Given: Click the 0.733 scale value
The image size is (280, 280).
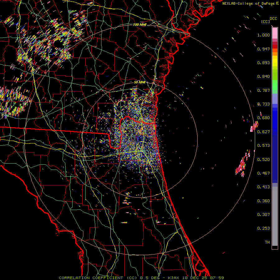Looking at the screenshot, I should tap(264, 104).
